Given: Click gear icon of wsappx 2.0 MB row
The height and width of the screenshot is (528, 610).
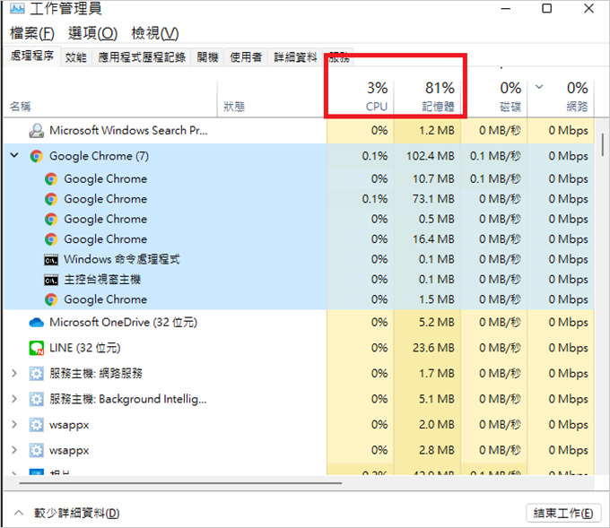Looking at the screenshot, I should (36, 425).
